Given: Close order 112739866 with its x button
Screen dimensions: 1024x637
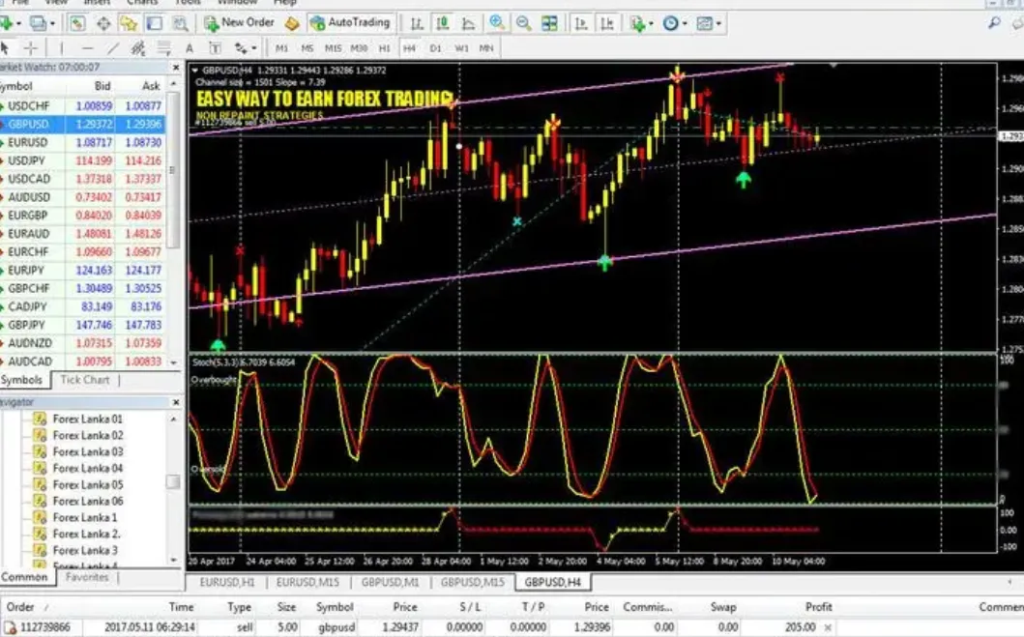Looking at the screenshot, I should point(828,628).
